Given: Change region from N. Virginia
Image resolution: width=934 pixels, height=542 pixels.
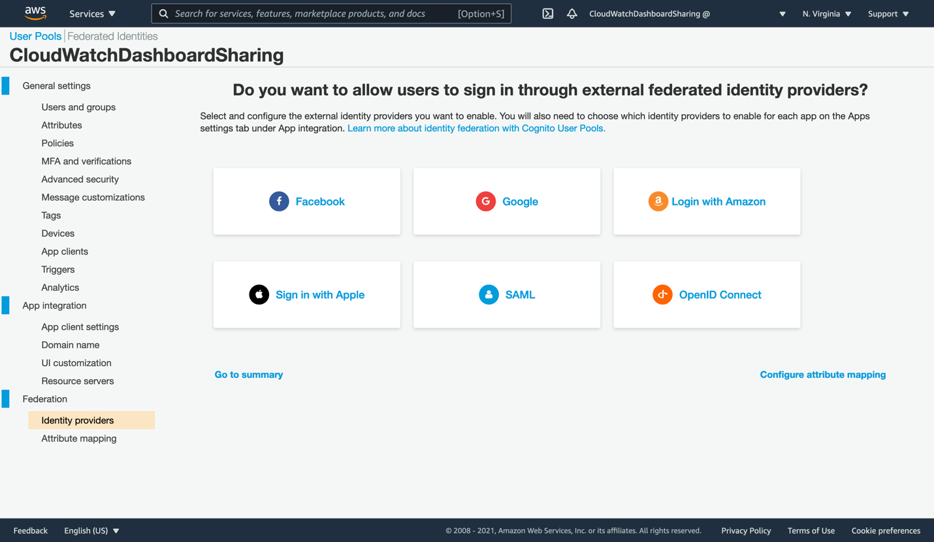Looking at the screenshot, I should (826, 13).
